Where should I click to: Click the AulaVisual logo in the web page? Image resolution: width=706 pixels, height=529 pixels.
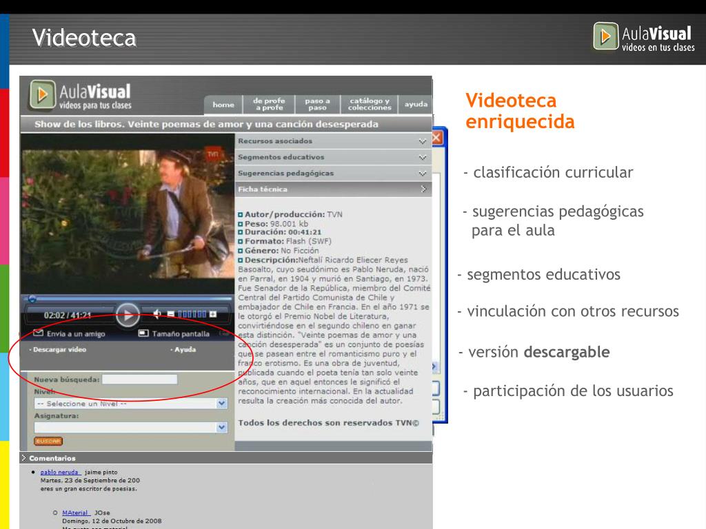click(81, 95)
